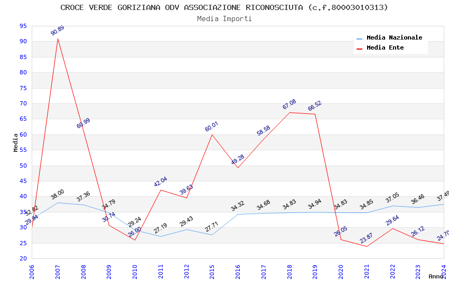Click the data label 66.52
Screen dimensions: 449x290
pos(315,105)
